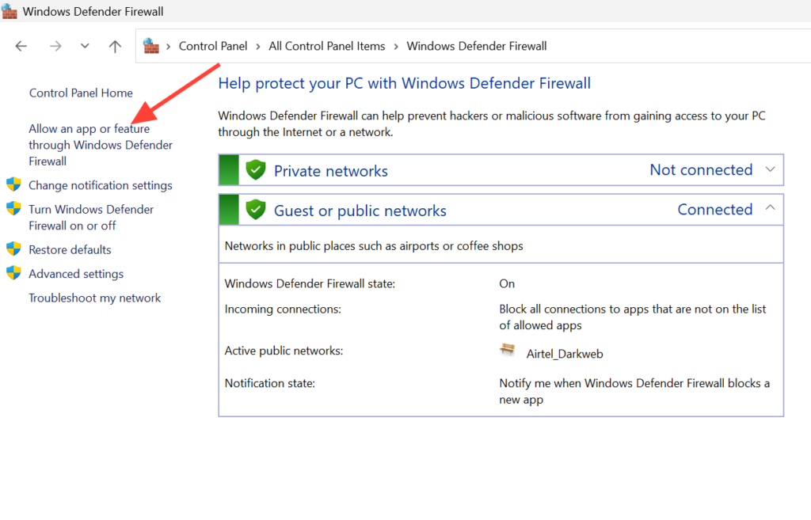Open Allow an app or feature link
The width and height of the screenshot is (811, 520).
point(101,145)
